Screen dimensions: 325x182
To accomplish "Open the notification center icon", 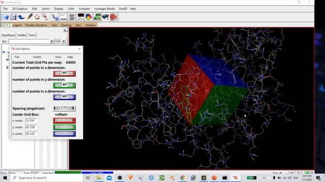I will click(x=318, y=177).
